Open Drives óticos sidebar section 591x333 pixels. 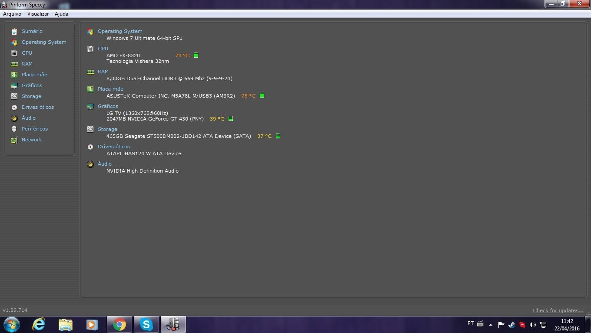point(38,107)
